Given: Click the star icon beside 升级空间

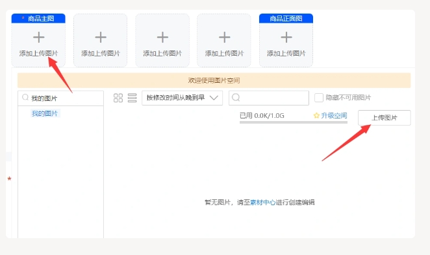Looking at the screenshot, I should pyautogui.click(x=316, y=116).
